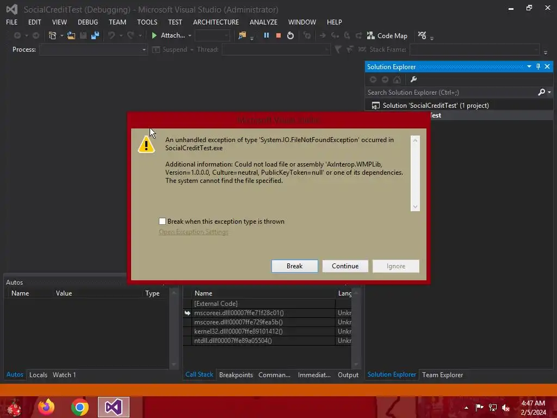
Task: Open Firefox from the taskbar
Action: [x=46, y=407]
